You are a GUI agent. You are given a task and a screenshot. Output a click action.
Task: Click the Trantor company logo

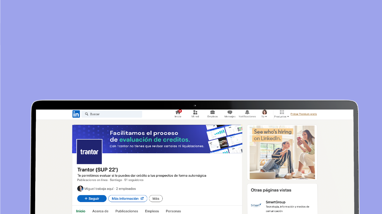click(89, 152)
